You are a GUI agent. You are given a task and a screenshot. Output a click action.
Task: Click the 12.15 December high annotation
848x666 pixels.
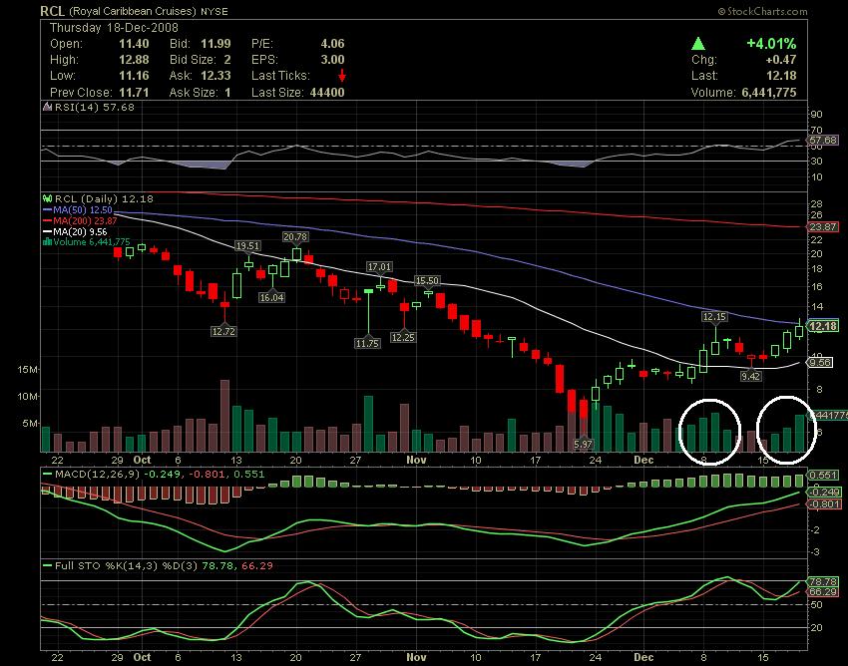(714, 316)
